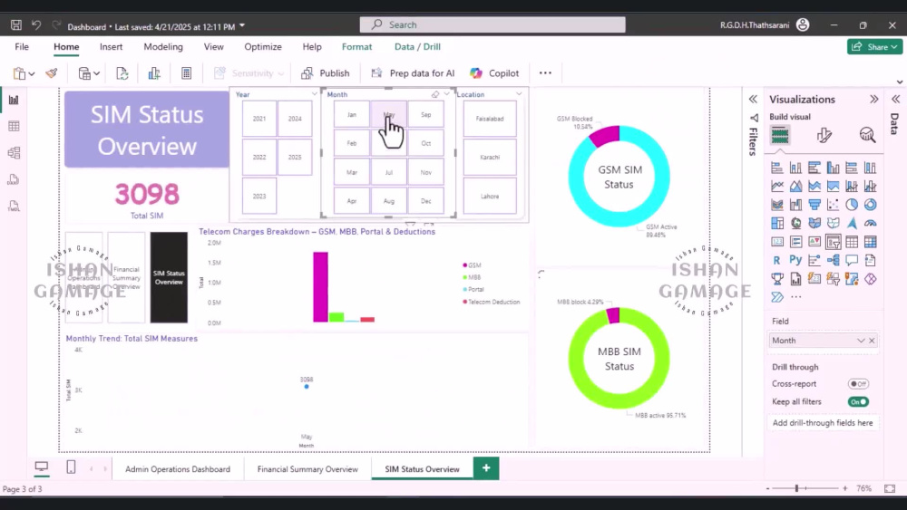Expand Month slicer header chevron

[446, 94]
